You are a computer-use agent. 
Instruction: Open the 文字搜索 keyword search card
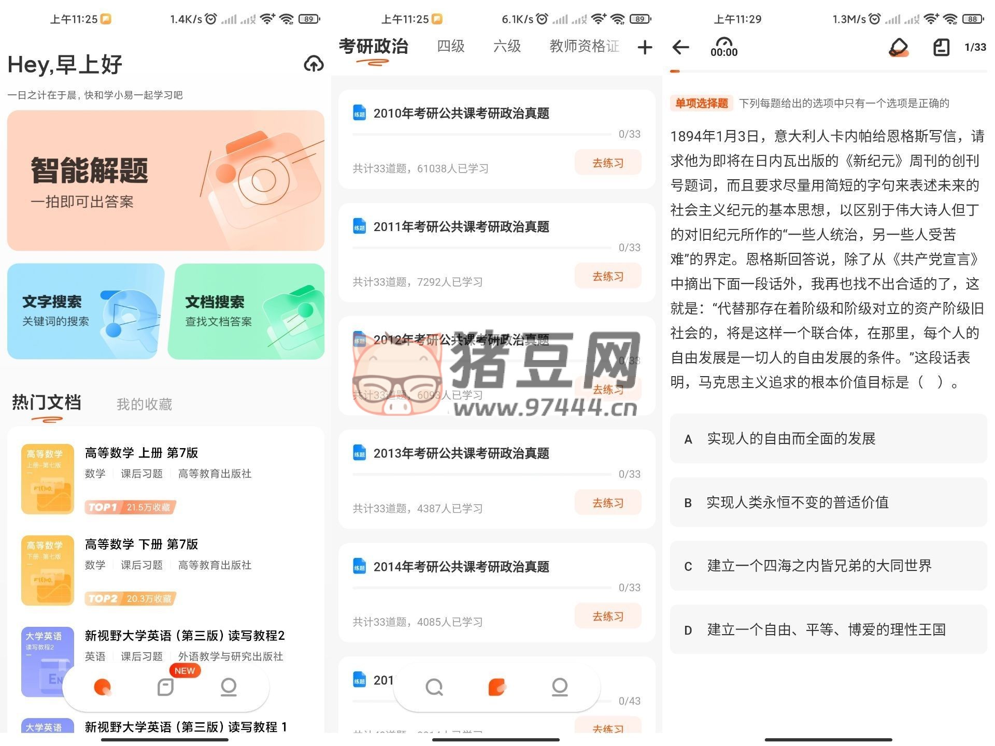86,311
